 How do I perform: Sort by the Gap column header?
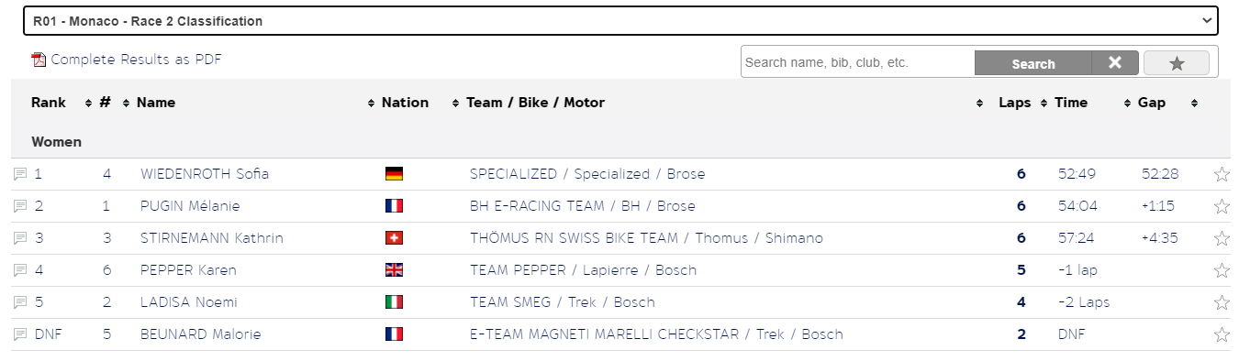click(x=1152, y=103)
